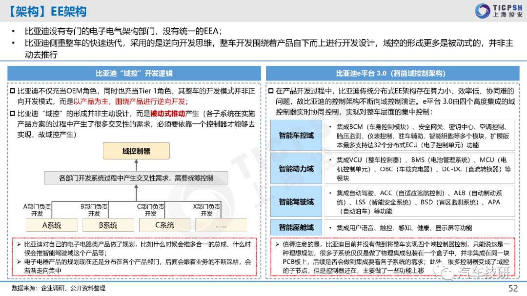The image size is (527, 296).
Task: Click the description 集成用户语音、触控、感知、健康、显示屏等功能
Action: [x=404, y=228]
